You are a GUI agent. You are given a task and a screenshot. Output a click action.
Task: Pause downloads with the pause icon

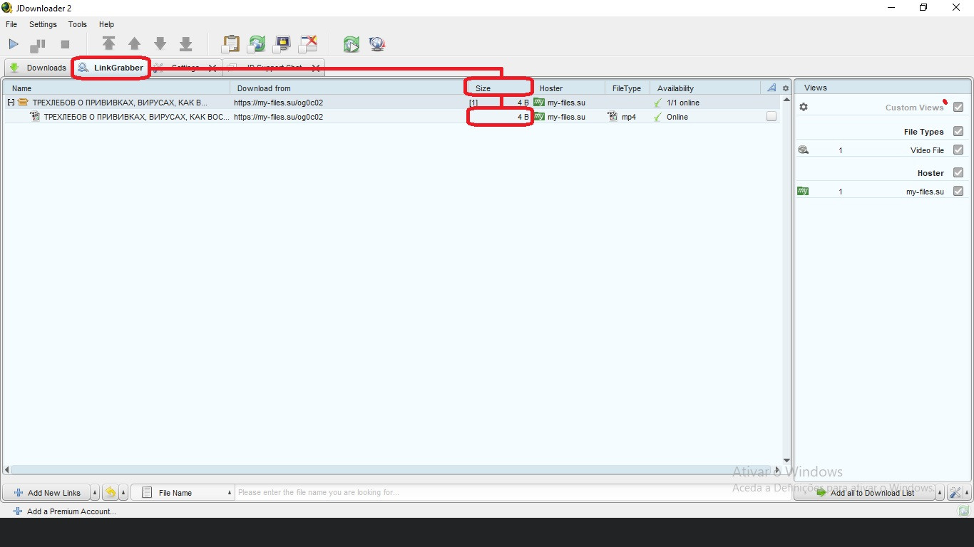pyautogui.click(x=37, y=45)
